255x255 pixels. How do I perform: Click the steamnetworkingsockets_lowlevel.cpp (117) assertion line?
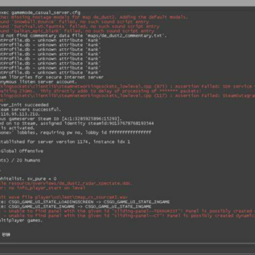pos(127,96)
